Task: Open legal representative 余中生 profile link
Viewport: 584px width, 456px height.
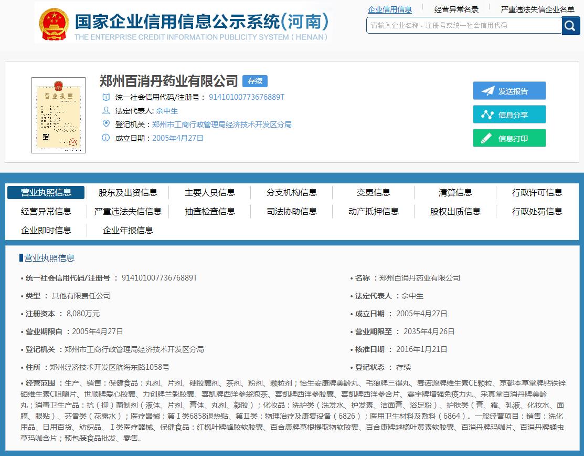Action: click(166, 111)
